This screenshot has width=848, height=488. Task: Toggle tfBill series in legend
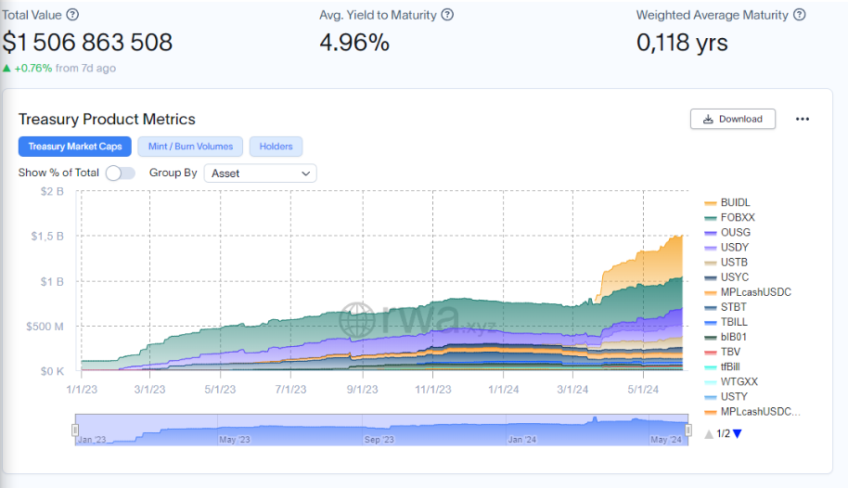(722, 366)
